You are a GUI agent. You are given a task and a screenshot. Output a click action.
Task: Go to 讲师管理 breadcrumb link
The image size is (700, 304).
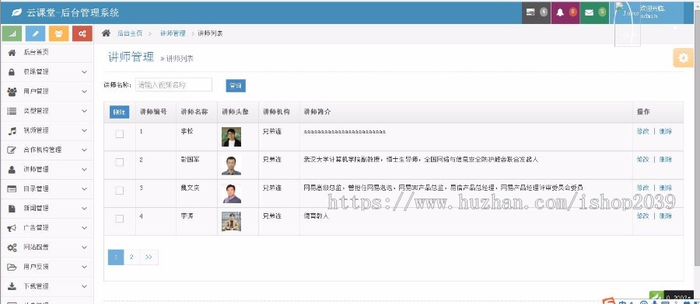[x=173, y=33]
